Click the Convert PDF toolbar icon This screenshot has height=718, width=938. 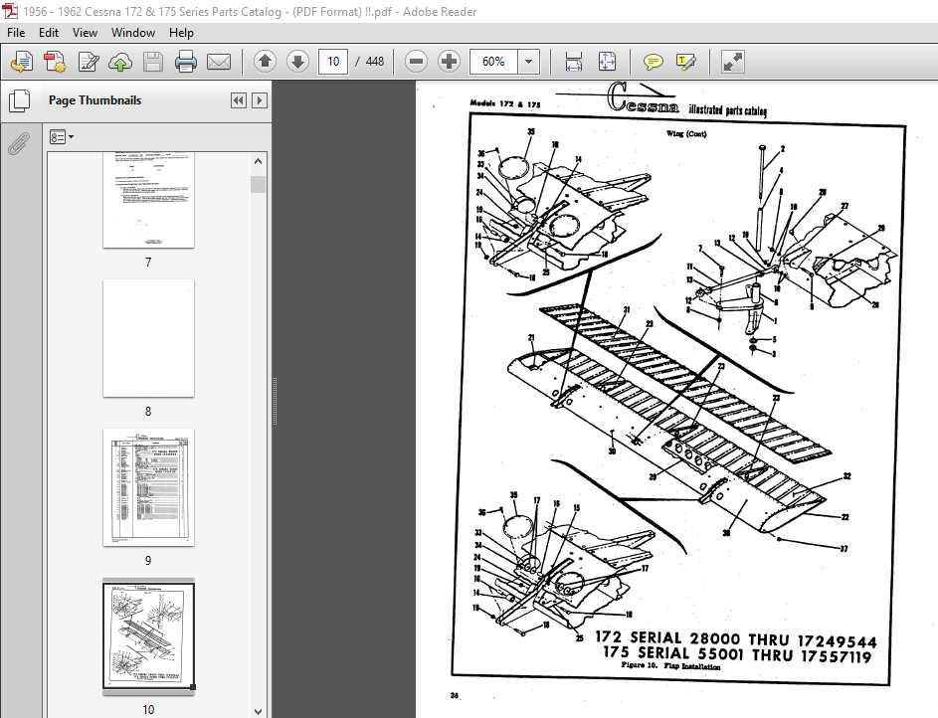(x=55, y=62)
